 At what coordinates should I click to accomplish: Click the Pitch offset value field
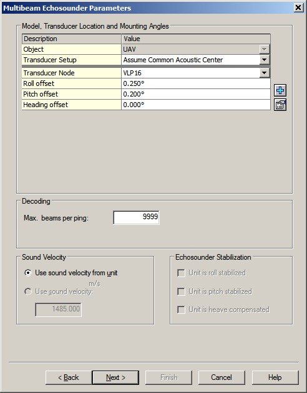196,94
